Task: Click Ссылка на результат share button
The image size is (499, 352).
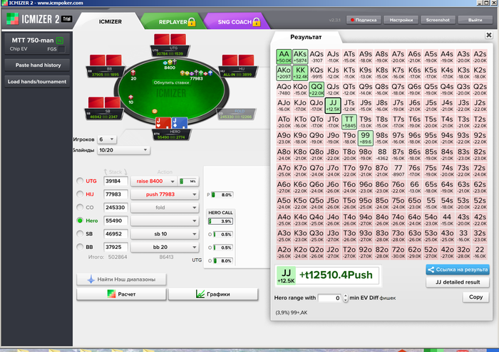Action: pyautogui.click(x=458, y=270)
